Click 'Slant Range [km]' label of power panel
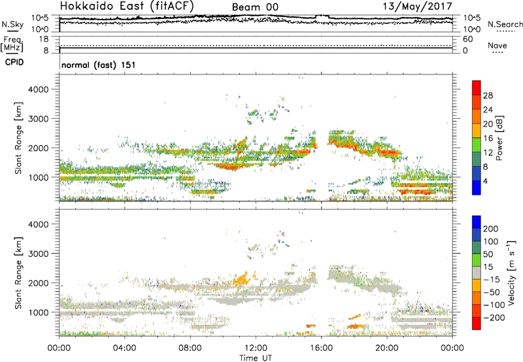The image size is (523, 362). pos(18,138)
